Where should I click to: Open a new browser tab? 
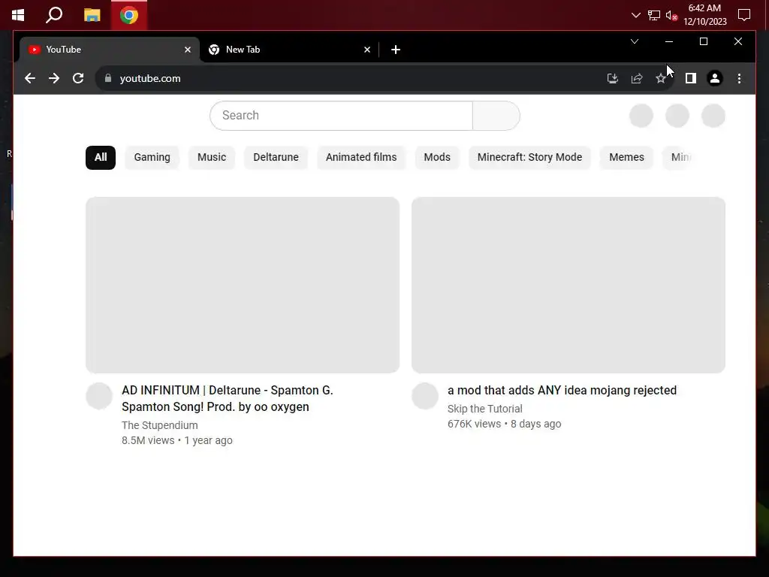pyautogui.click(x=395, y=50)
